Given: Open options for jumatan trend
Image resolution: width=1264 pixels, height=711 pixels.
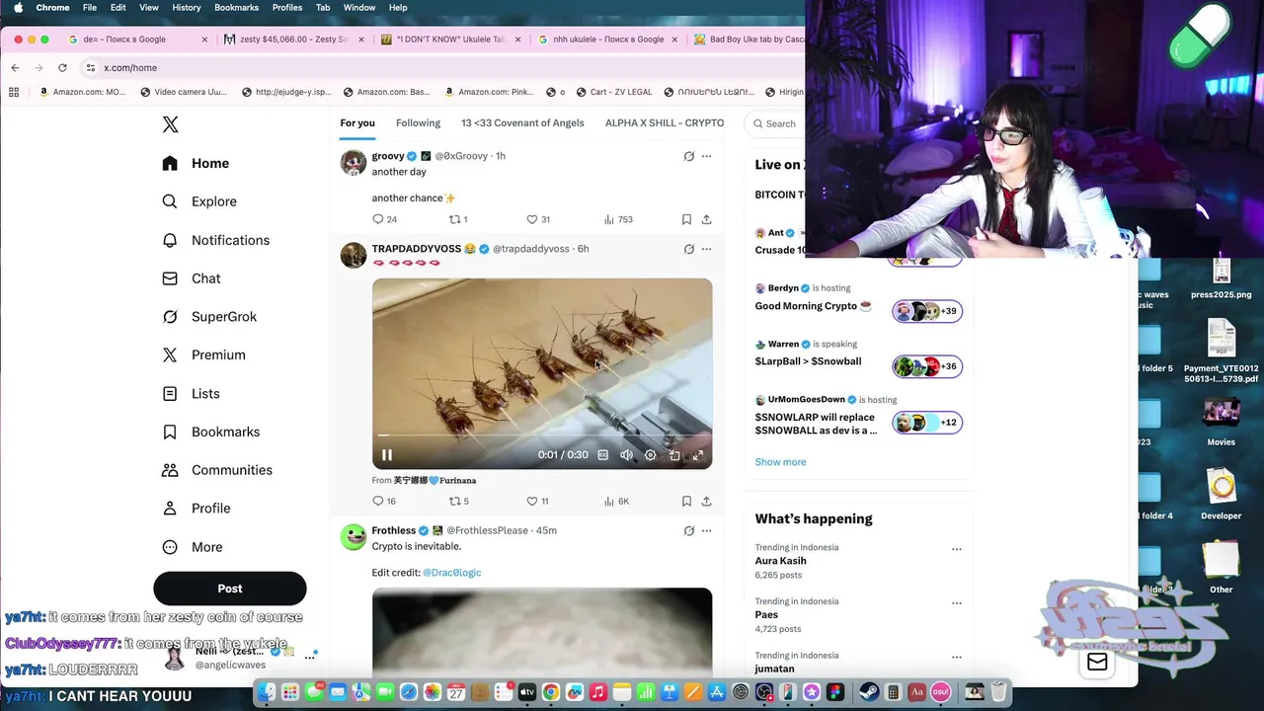Looking at the screenshot, I should tap(956, 658).
